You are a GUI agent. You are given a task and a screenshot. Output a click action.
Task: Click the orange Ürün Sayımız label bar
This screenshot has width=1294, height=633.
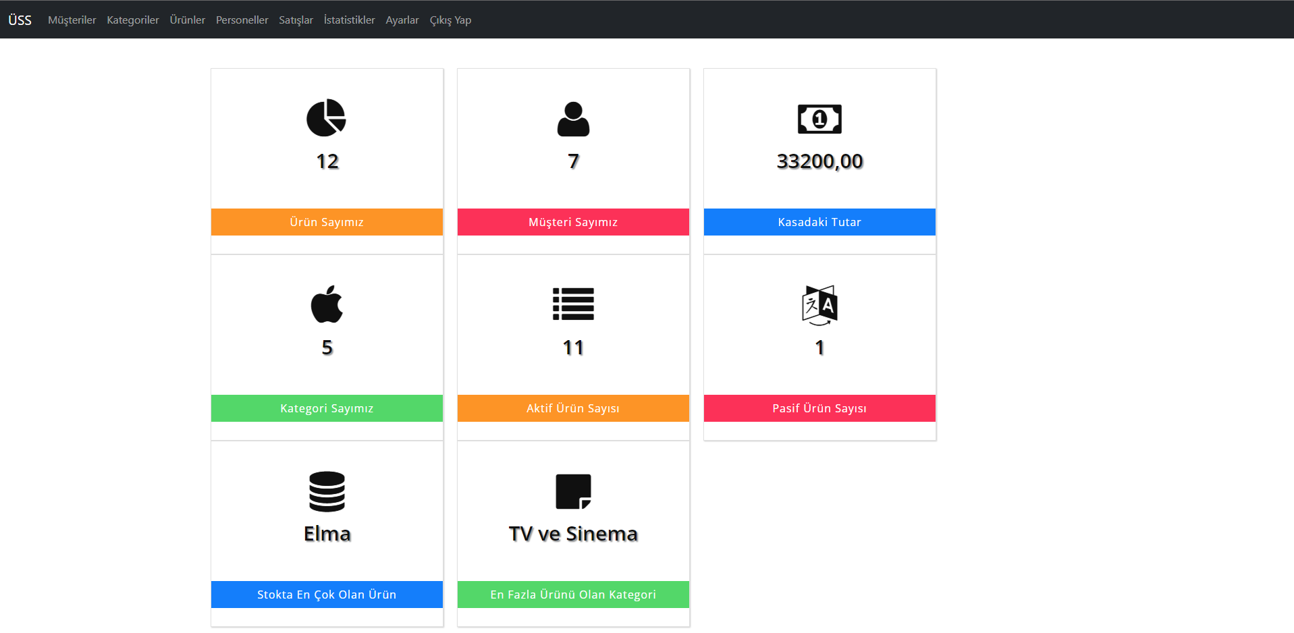(x=327, y=221)
